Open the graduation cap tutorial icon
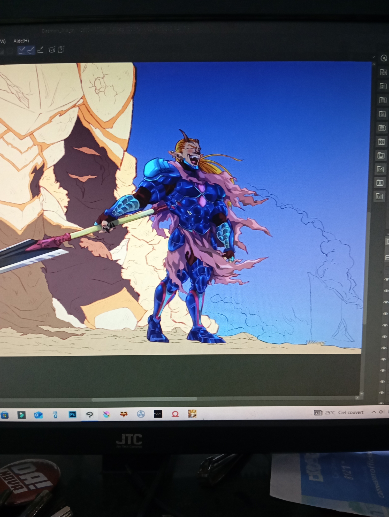389x517 pixels. 52,50
